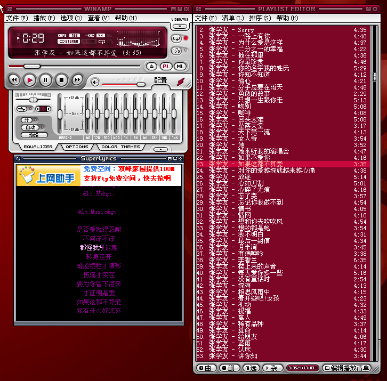Open 帮助(H) menu in Playlist Editor

(x=287, y=18)
